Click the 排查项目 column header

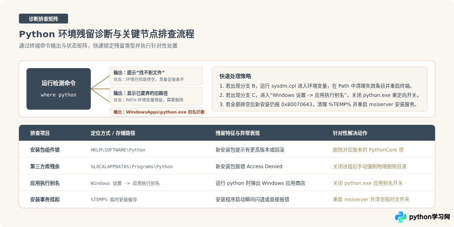pos(40,133)
